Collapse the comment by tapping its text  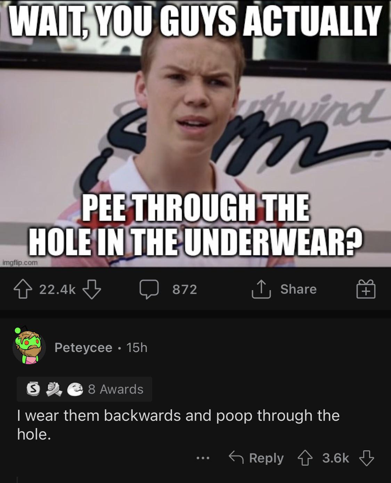[178, 425]
